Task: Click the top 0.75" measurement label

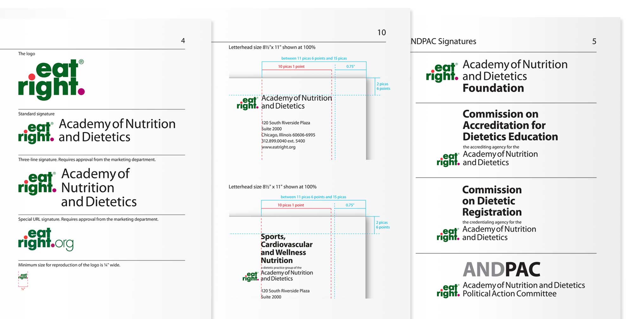Action: point(350,66)
